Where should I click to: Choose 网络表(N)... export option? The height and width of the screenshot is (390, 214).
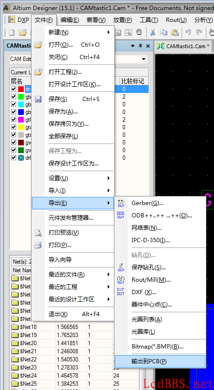(x=160, y=228)
